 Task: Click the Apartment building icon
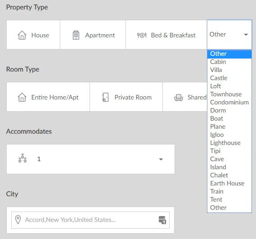click(76, 35)
